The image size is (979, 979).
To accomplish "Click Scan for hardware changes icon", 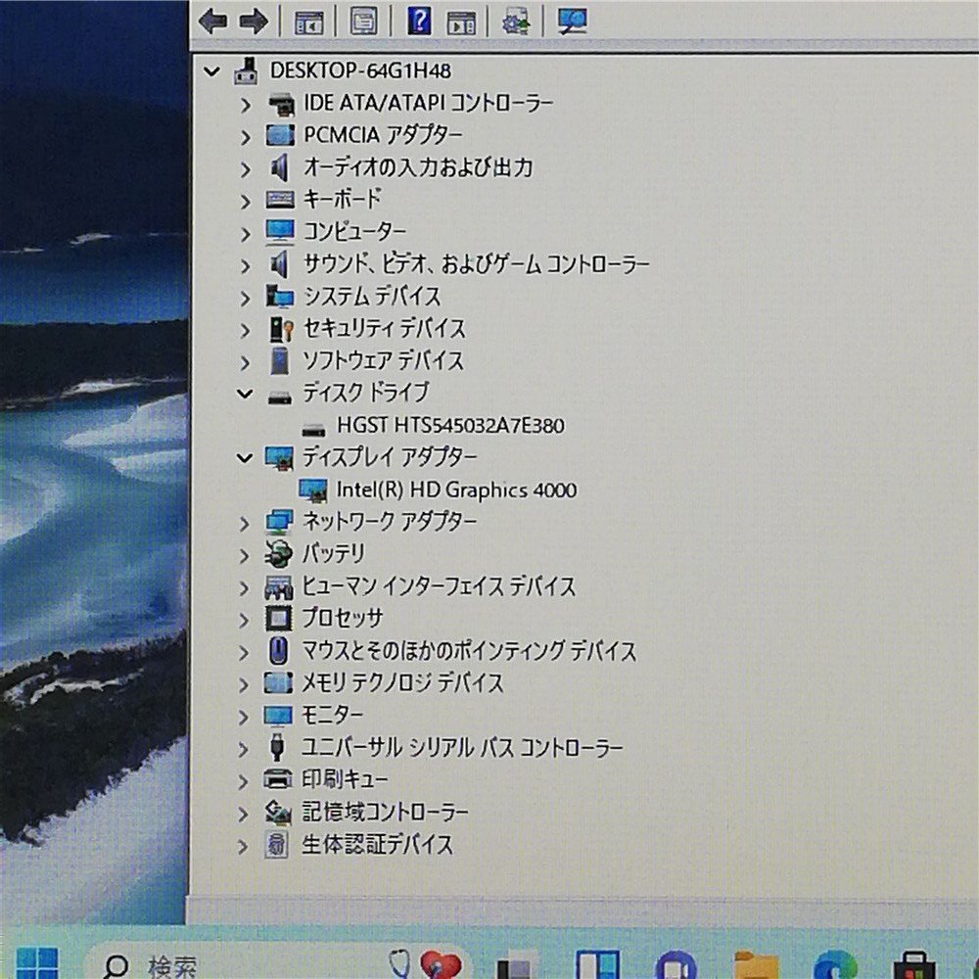I will 572,22.
